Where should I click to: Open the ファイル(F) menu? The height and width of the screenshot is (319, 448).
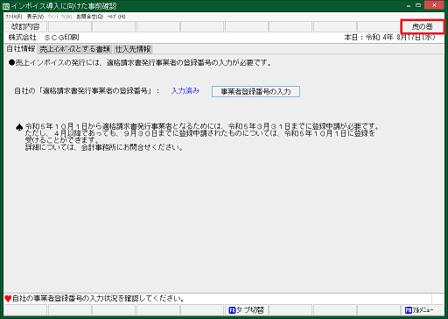[14, 17]
